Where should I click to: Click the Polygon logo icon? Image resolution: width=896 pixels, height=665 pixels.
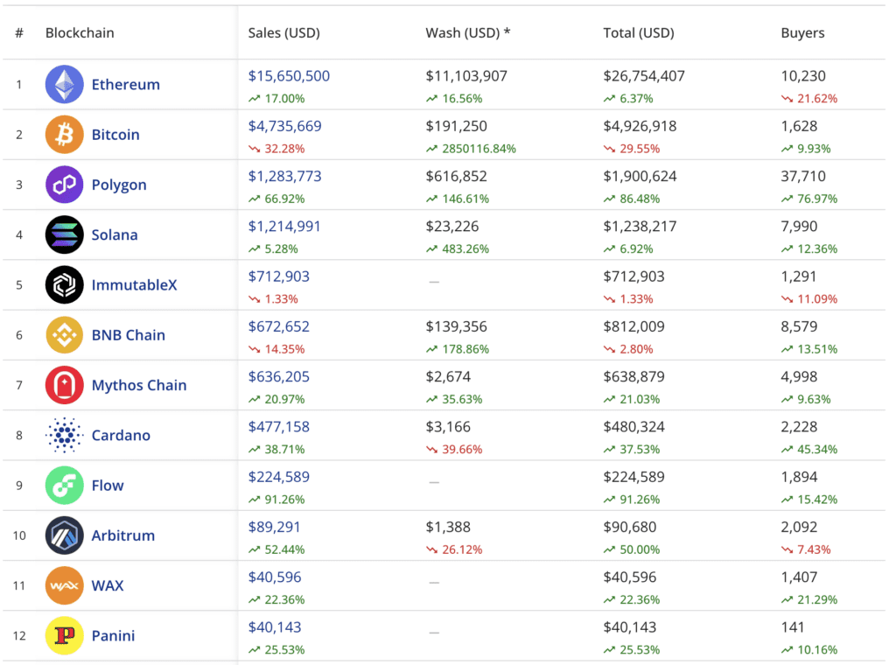[64, 185]
